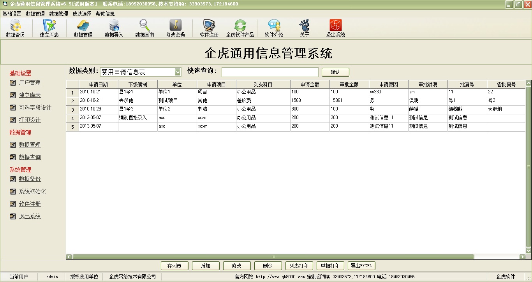Click the 确认 button

pyautogui.click(x=335, y=72)
